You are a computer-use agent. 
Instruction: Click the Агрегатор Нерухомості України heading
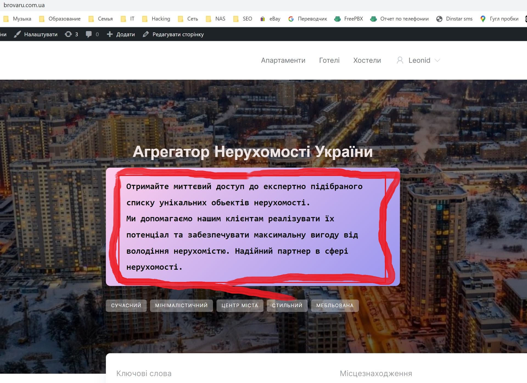pos(253,152)
